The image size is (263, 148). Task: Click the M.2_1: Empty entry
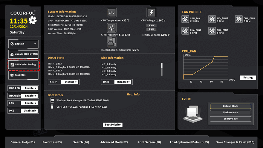109,64
